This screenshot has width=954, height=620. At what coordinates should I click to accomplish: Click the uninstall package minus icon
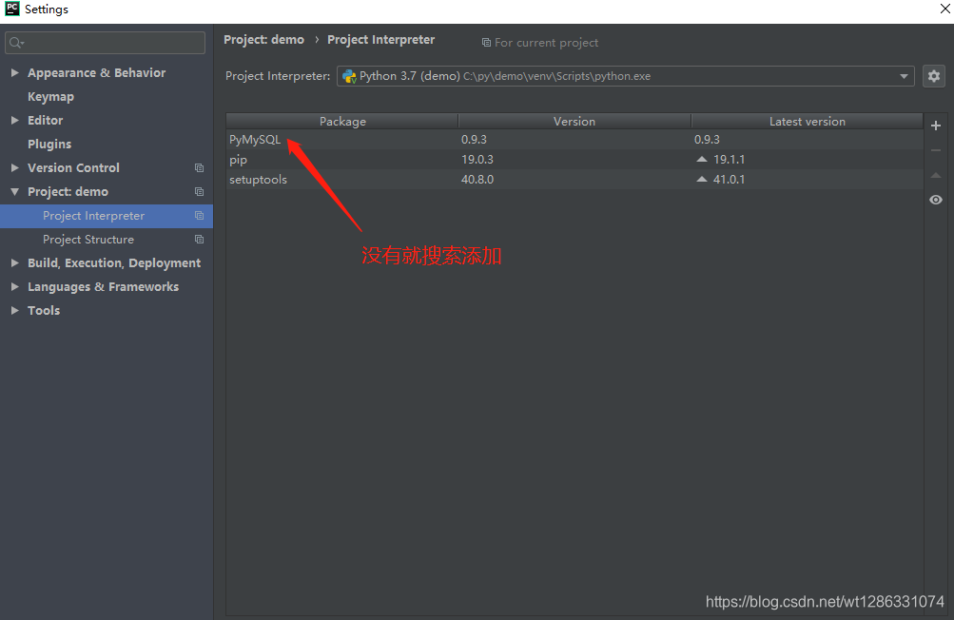[936, 150]
